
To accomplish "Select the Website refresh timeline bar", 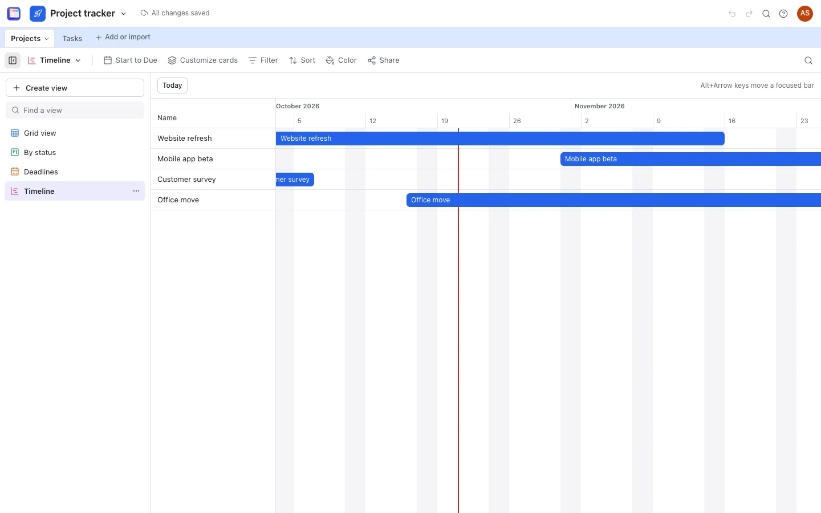I will 500,139.
